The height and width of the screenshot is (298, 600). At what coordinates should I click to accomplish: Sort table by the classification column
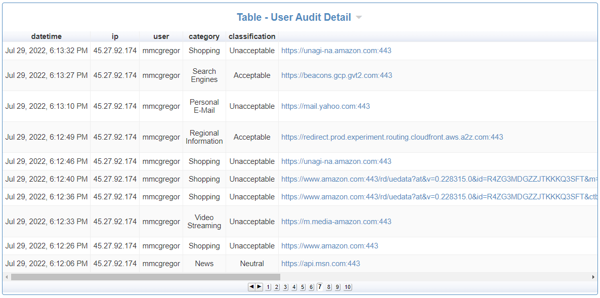(x=251, y=36)
